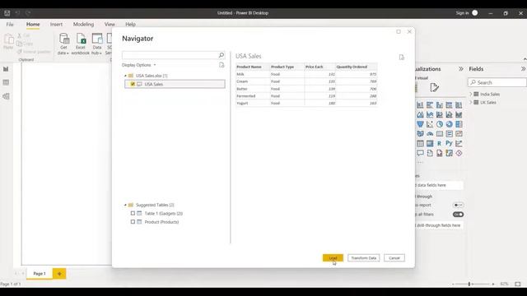Screen dimensions: 527x296
Task: Click the Navigator search input field
Action: pyautogui.click(x=170, y=55)
